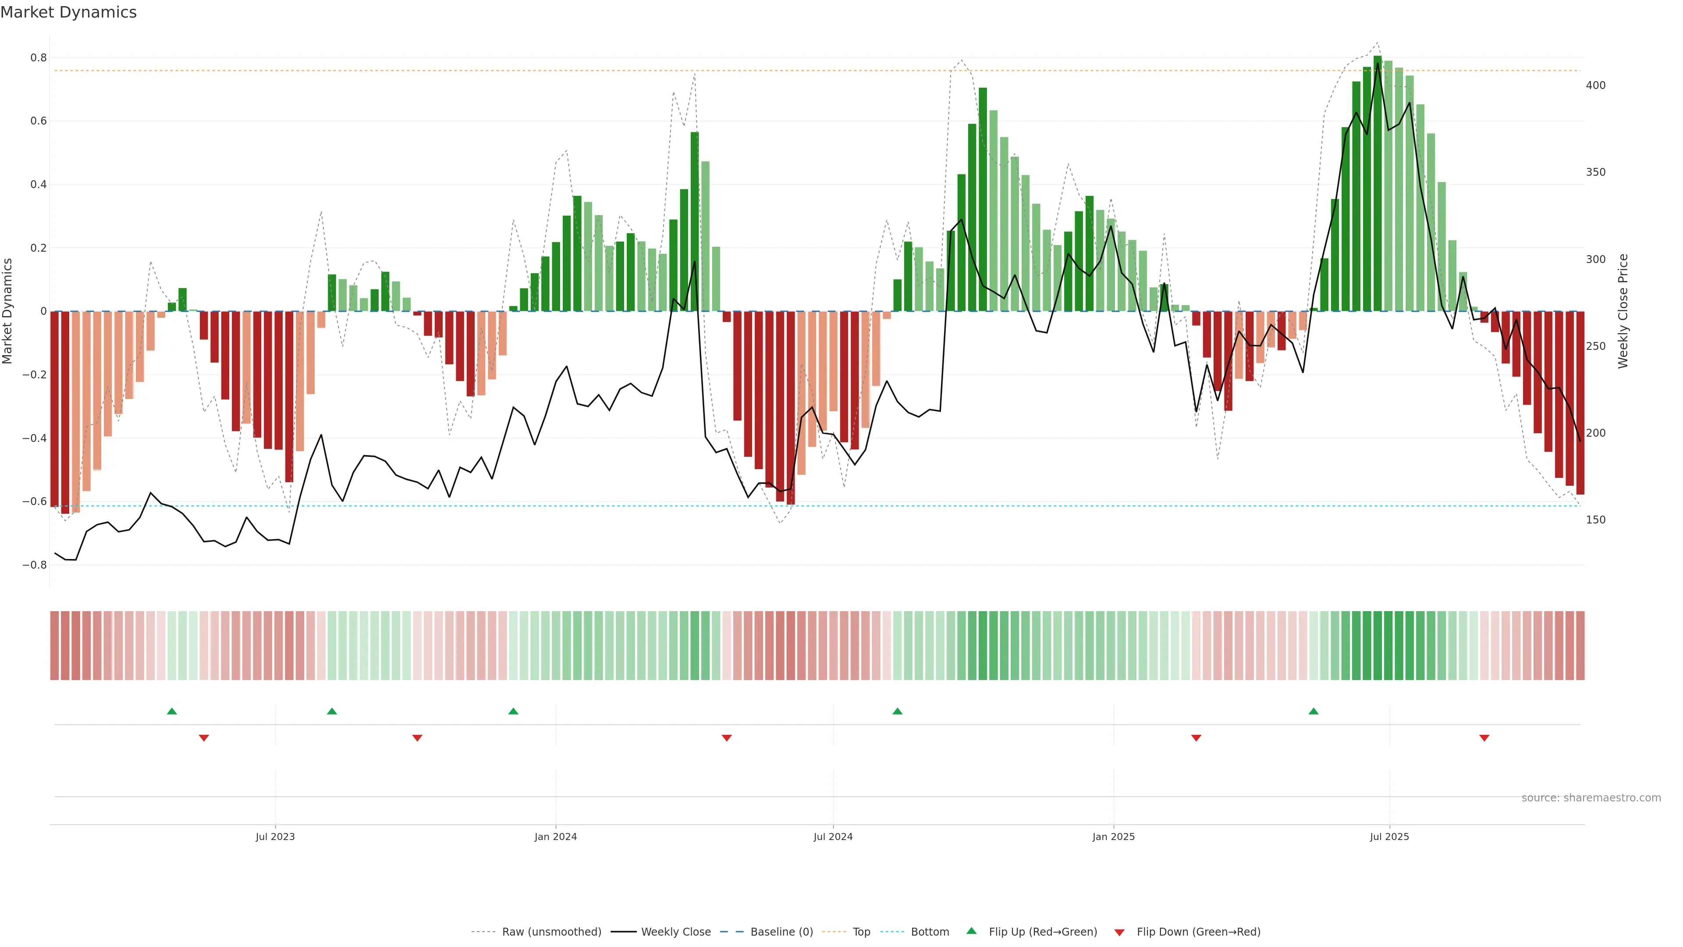Click the 400 tick on the right axis

point(1595,85)
